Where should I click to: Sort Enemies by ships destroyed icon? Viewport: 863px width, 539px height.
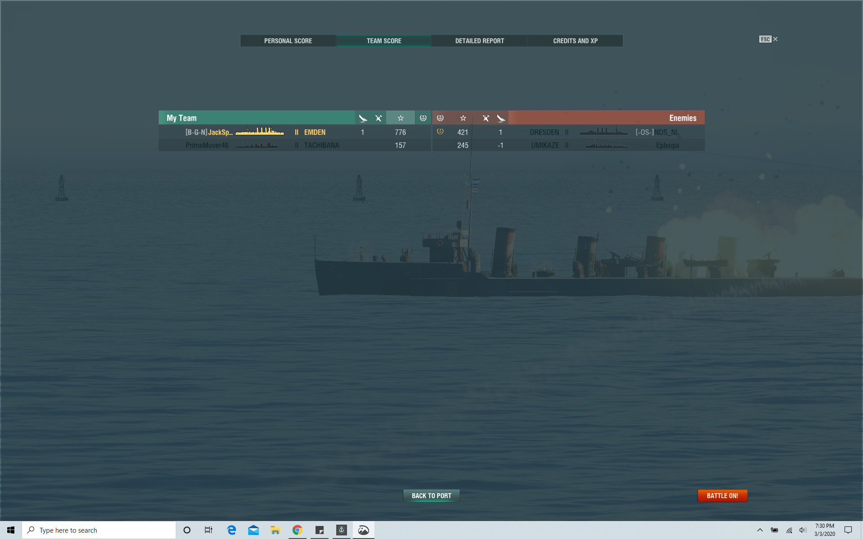pyautogui.click(x=501, y=118)
